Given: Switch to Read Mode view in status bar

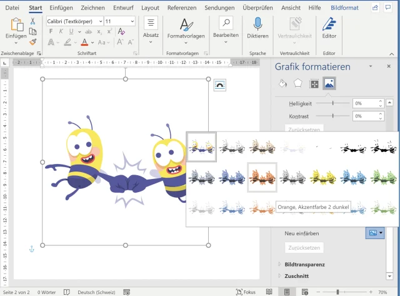Looking at the screenshot, I should [x=269, y=292].
